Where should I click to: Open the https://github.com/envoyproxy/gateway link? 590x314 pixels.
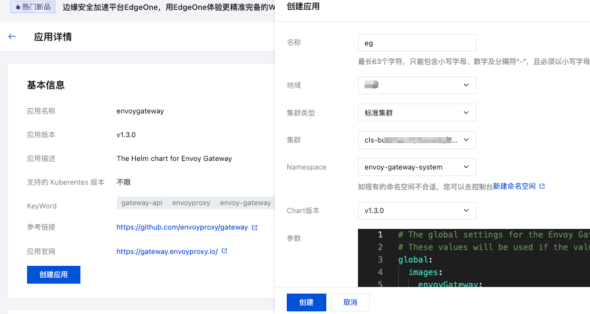click(x=182, y=227)
